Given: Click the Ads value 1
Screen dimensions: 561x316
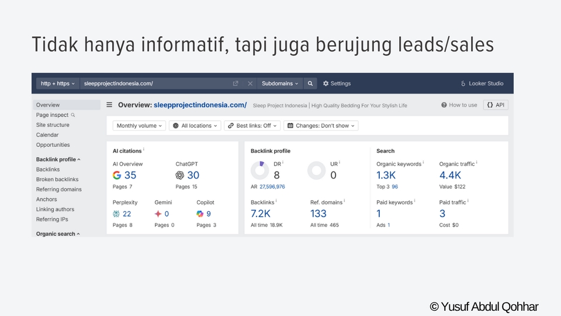Looking at the screenshot, I should pyautogui.click(x=389, y=225).
